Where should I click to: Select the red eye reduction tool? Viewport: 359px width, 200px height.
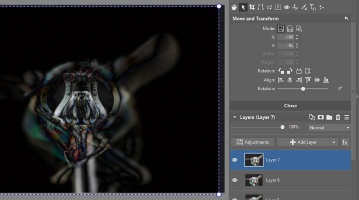pyautogui.click(x=286, y=7)
